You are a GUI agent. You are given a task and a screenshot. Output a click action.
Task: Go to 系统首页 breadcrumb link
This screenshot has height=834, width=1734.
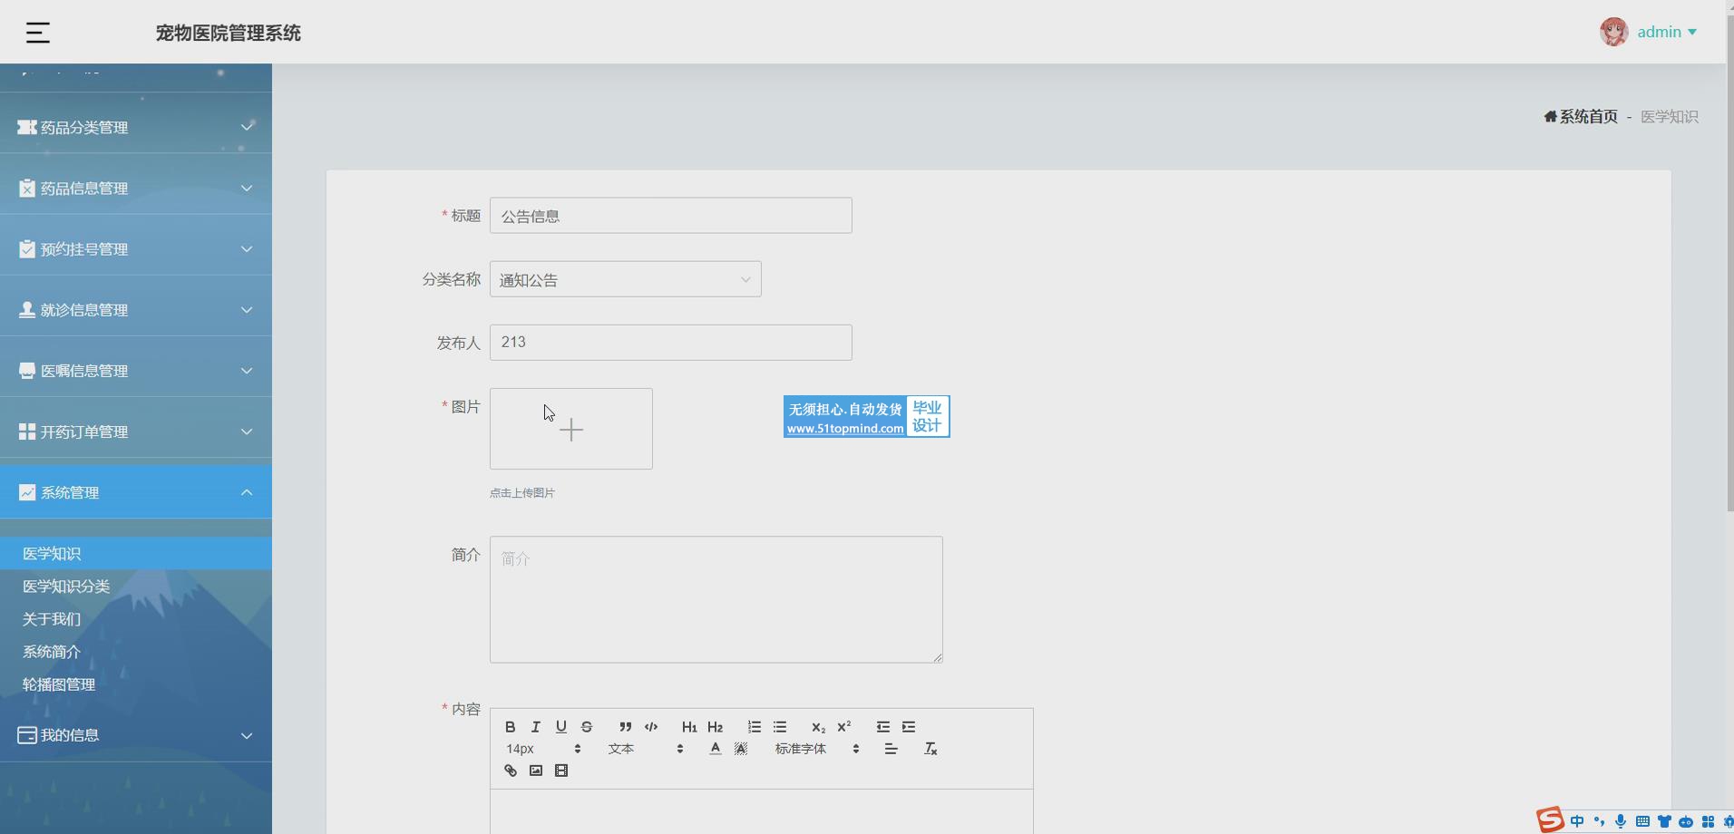pyautogui.click(x=1581, y=117)
